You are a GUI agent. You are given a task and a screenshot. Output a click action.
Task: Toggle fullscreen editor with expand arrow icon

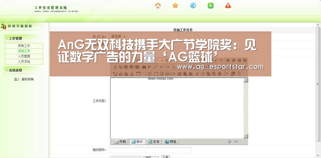coord(233,74)
